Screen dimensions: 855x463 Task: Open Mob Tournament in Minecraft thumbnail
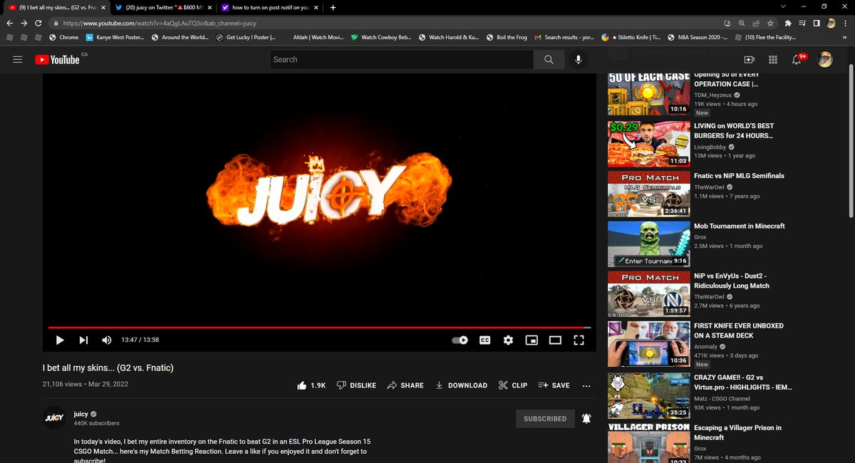coord(648,244)
